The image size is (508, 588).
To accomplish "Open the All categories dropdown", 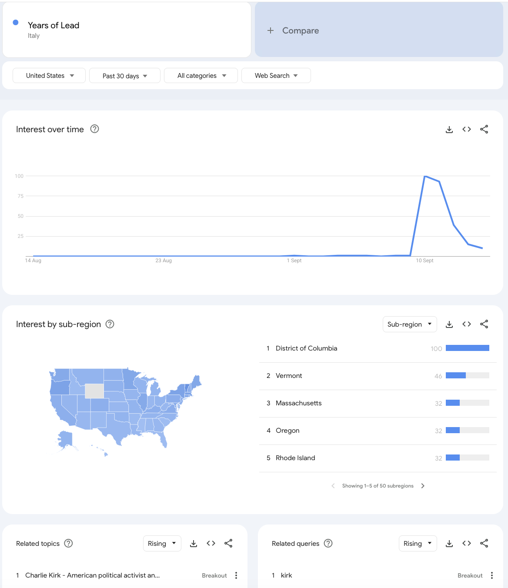I will click(201, 76).
